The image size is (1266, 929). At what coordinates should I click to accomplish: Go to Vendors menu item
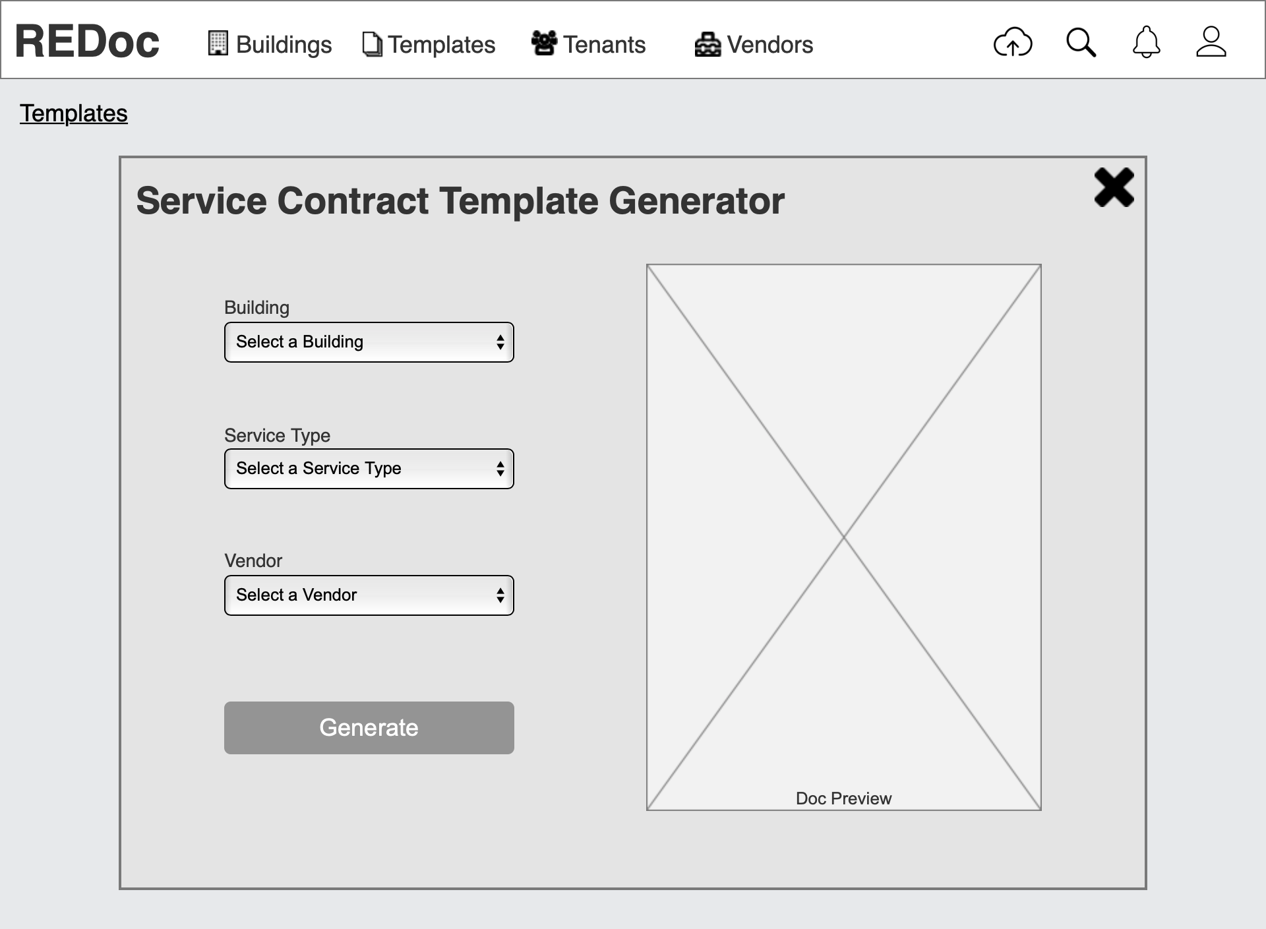click(x=770, y=45)
